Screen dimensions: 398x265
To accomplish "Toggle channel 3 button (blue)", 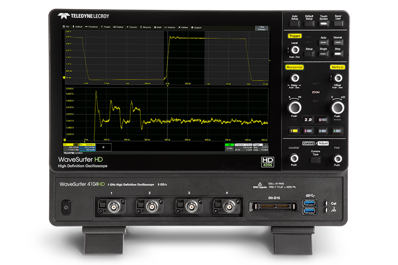I will tap(323, 131).
